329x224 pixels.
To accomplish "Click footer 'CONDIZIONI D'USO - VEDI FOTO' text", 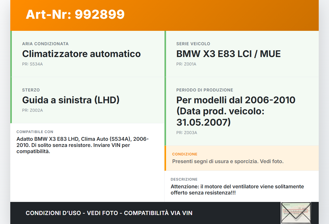I will [x=109, y=213].
